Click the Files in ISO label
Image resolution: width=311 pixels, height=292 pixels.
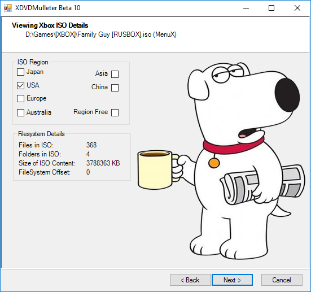36,145
